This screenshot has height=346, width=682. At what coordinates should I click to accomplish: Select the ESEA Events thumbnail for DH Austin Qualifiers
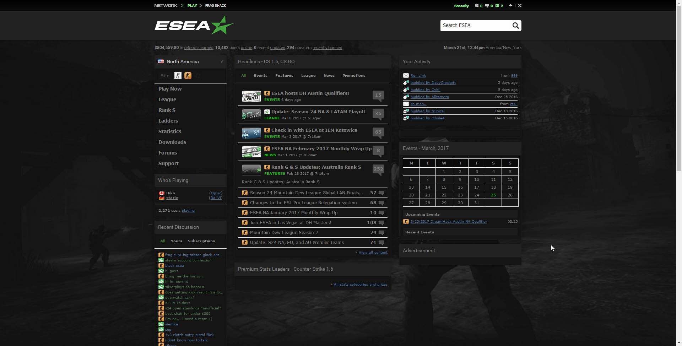[x=251, y=96]
